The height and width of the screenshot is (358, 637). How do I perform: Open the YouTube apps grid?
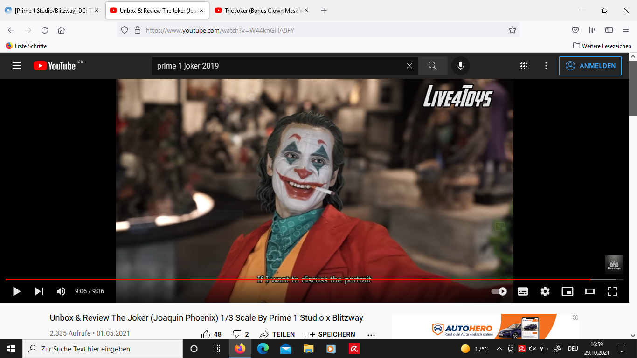524,66
